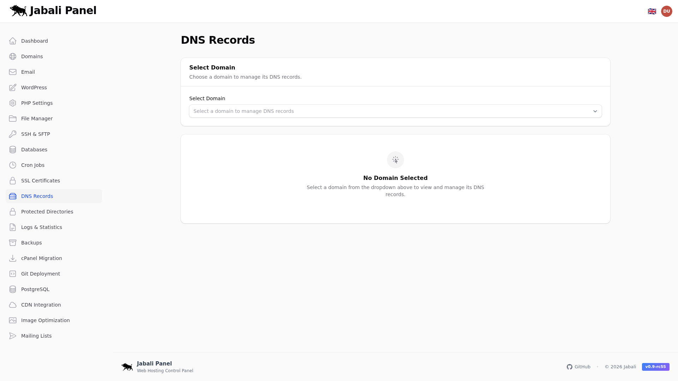Click the PHP Settings gear icon
Screen dimensions: 678x381
(13, 103)
